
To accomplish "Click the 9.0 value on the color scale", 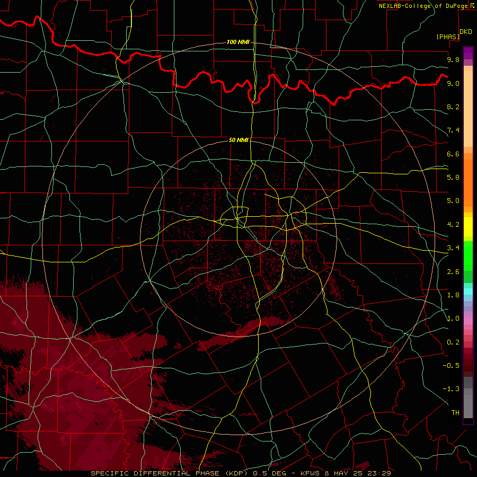I will point(453,83).
